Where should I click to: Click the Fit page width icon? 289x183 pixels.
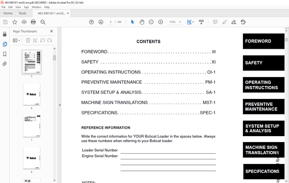(189, 22)
